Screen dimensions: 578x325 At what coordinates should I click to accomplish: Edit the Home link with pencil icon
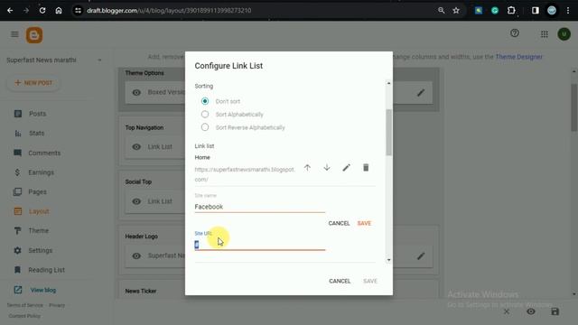tap(346, 168)
